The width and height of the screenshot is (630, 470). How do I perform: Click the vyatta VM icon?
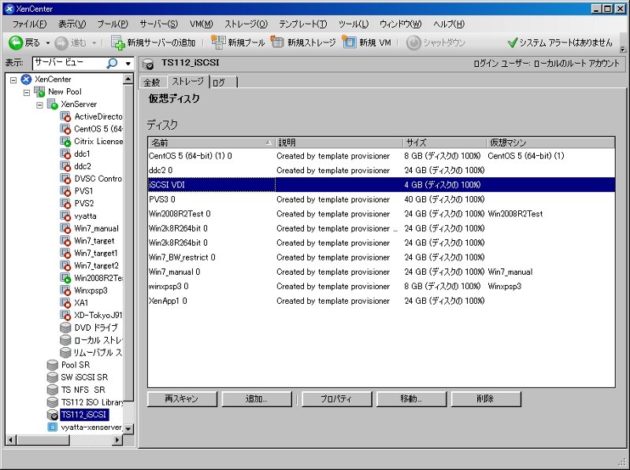tap(65, 216)
